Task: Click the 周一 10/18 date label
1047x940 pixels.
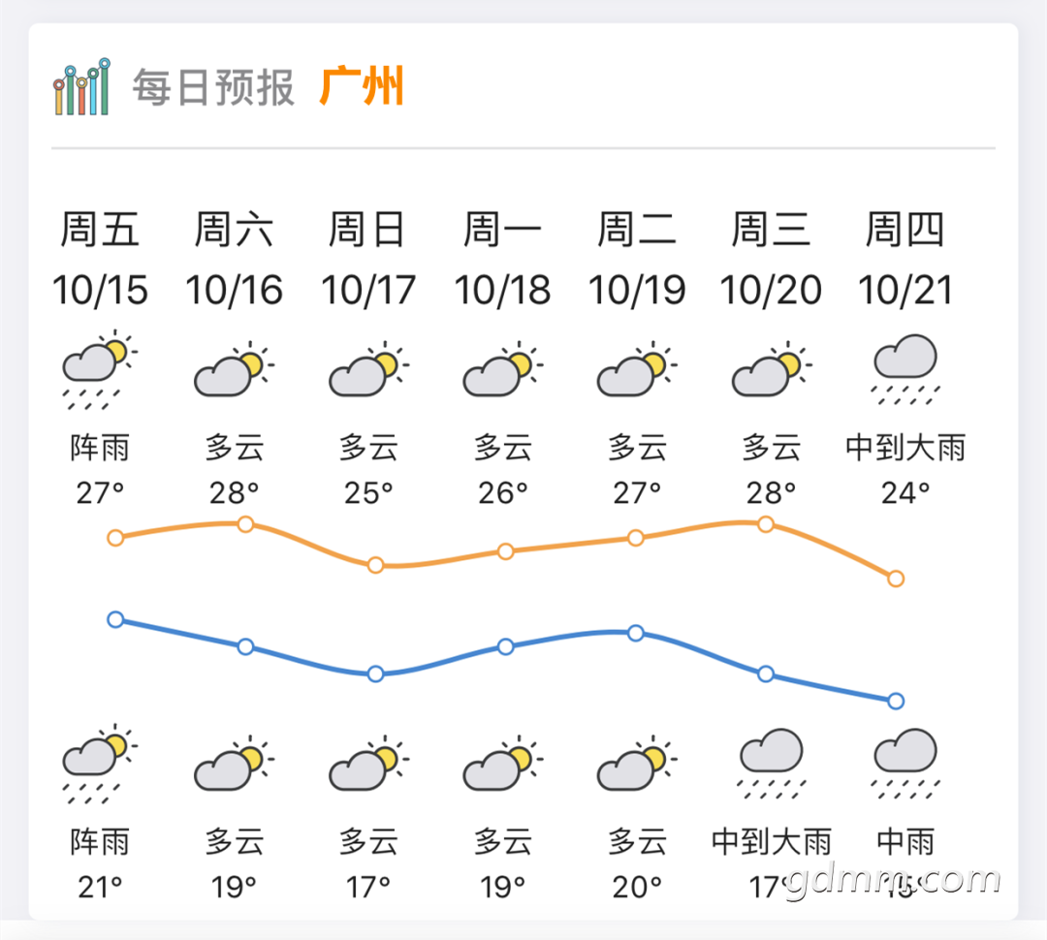Action: coord(503,259)
